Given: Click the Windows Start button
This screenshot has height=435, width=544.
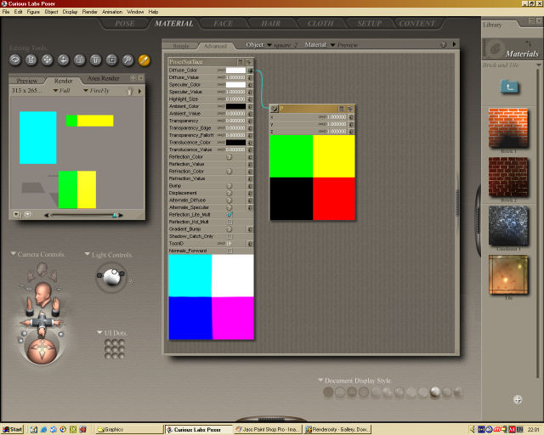Looking at the screenshot, I should (x=13, y=429).
